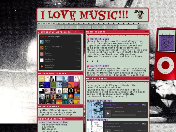
Task: Click 'my bloody valentine' in honorable mentions
Action: point(54,125)
